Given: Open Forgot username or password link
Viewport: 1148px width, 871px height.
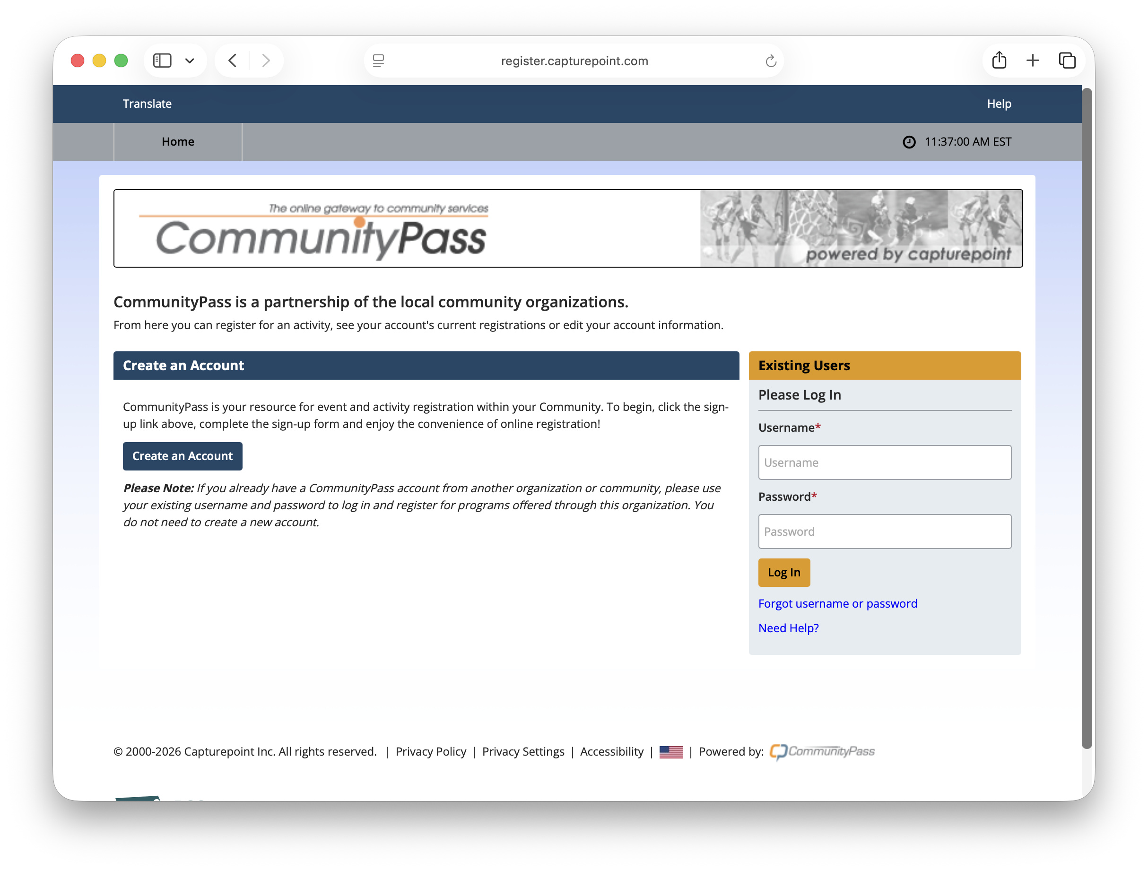Looking at the screenshot, I should click(837, 604).
